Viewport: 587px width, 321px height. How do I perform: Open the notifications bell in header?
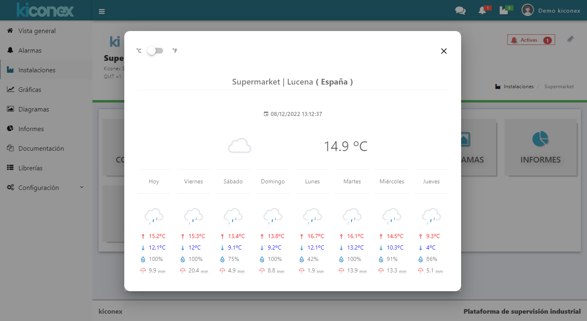(483, 11)
